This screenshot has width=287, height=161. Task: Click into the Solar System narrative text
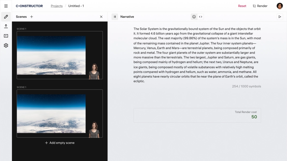(x=197, y=55)
